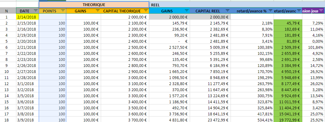
Task: Open filter on the theoretical GAINS column
Action: coord(97,11)
